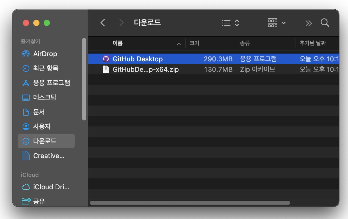Open AirDrop in the sidebar
Screen dimensions: 348x219
click(x=46, y=54)
